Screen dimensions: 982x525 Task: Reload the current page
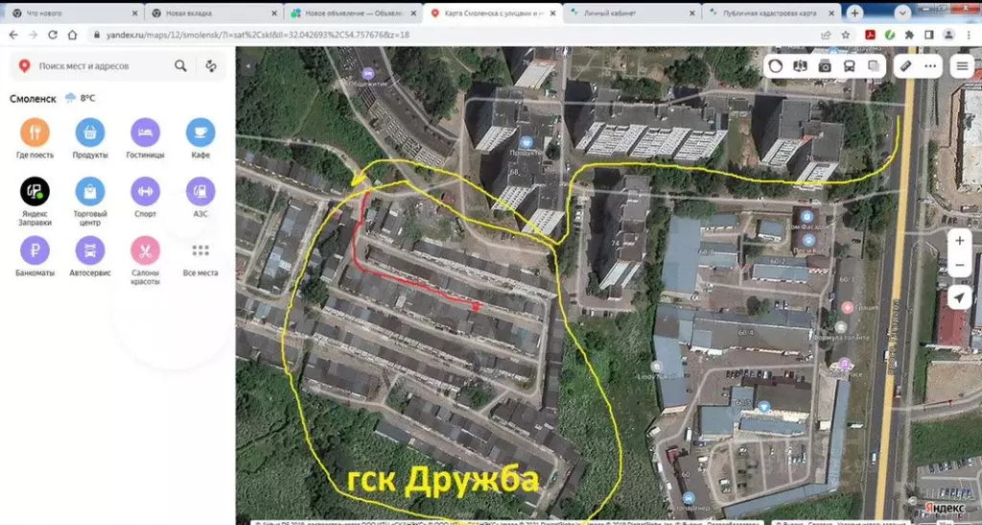(54, 35)
